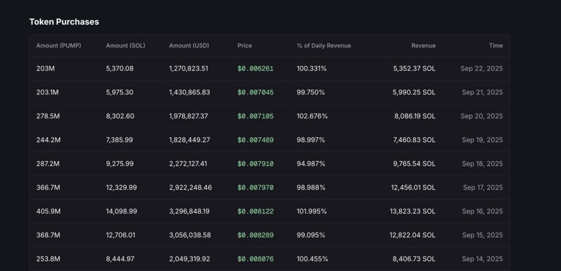The width and height of the screenshot is (561, 271).
Task: Click price $0.008122
Action: pyautogui.click(x=255, y=212)
